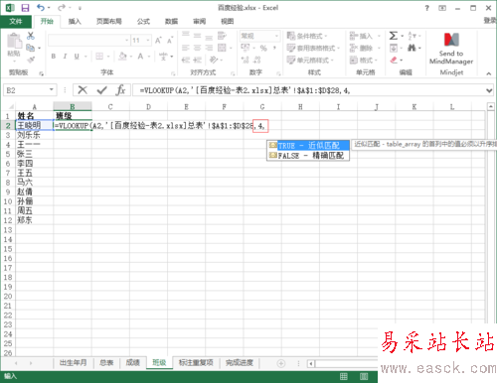Open the number format dropdown
This screenshot has height=383, width=497.
pyautogui.click(x=276, y=36)
